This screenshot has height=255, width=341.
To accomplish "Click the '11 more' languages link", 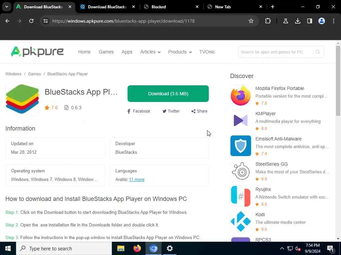I will (137, 179).
